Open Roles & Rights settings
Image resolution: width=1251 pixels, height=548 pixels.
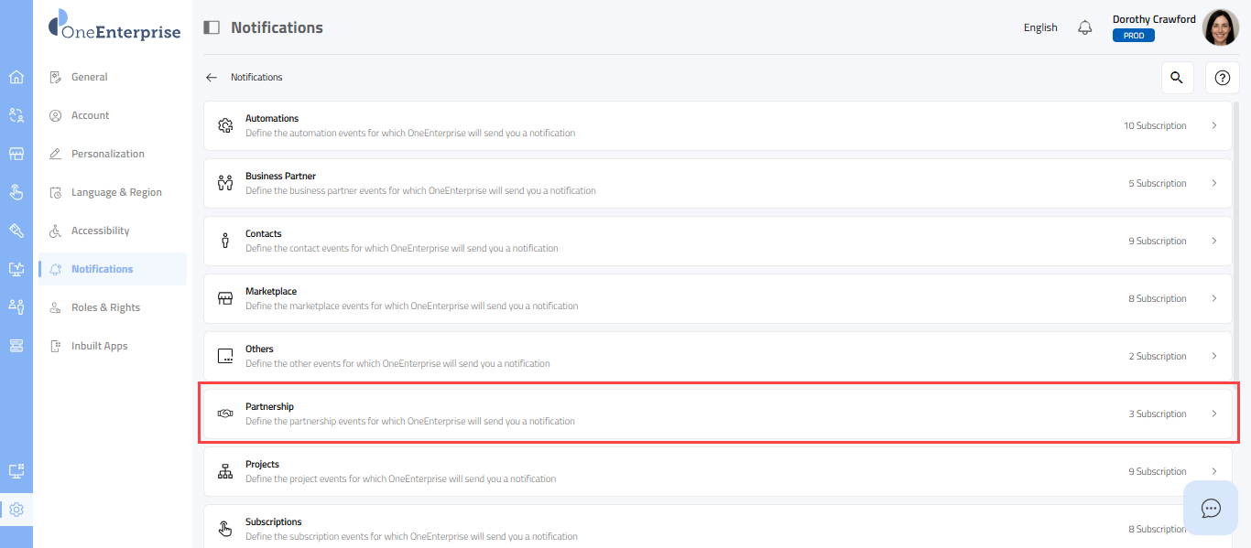click(x=105, y=307)
